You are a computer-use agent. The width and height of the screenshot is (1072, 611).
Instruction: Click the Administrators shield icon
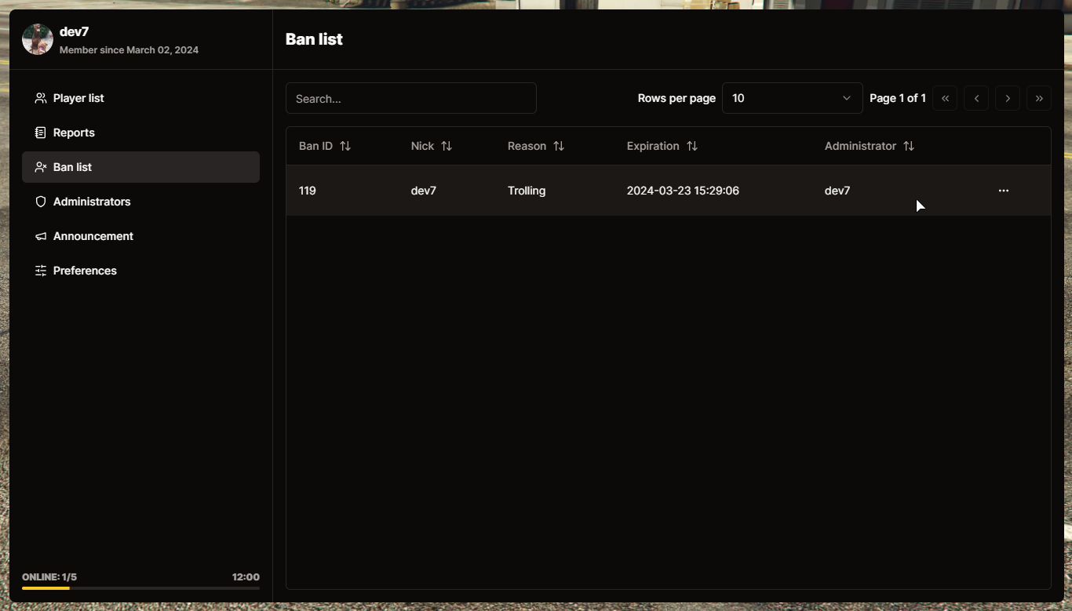point(41,202)
